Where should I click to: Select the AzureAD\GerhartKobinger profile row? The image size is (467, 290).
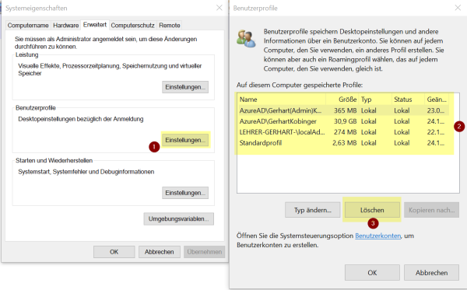[x=343, y=121]
